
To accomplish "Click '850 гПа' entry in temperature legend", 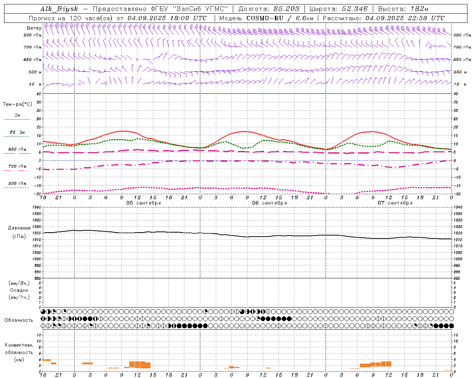I will click(17, 150).
